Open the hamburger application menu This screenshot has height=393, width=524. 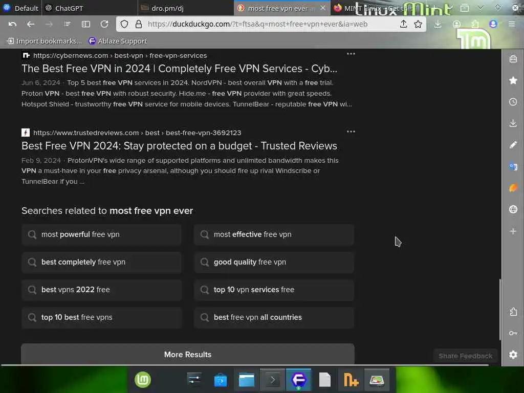coord(511,24)
